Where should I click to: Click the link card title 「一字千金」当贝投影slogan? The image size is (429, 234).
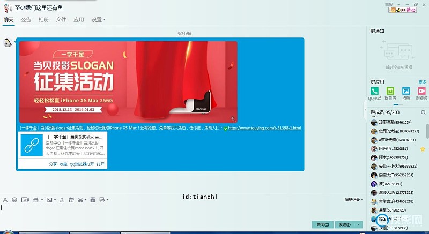click(x=75, y=137)
